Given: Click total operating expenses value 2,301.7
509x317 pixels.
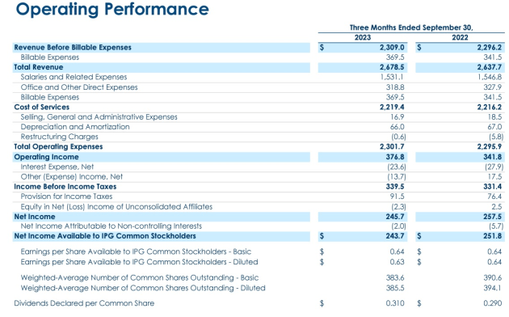Looking at the screenshot, I should [x=392, y=147].
